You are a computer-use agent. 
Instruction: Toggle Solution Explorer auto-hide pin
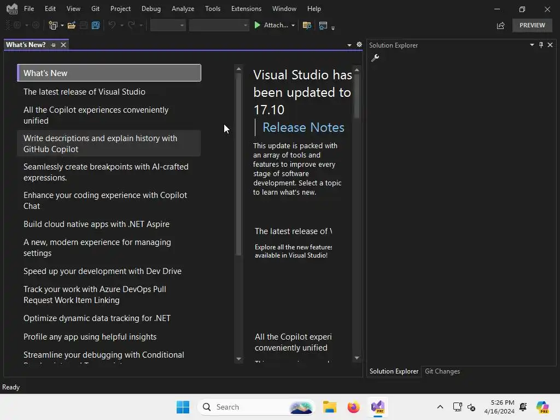coord(541,45)
